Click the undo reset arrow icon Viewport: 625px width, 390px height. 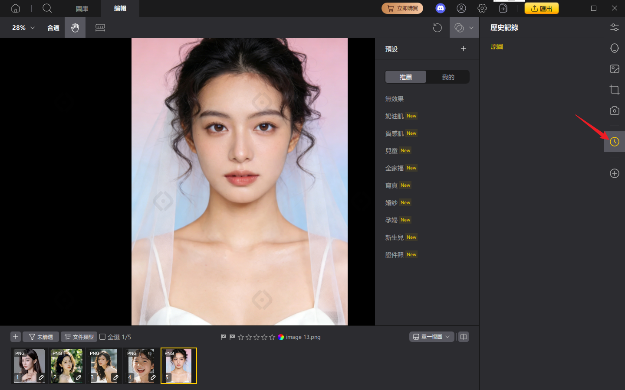[x=437, y=28]
